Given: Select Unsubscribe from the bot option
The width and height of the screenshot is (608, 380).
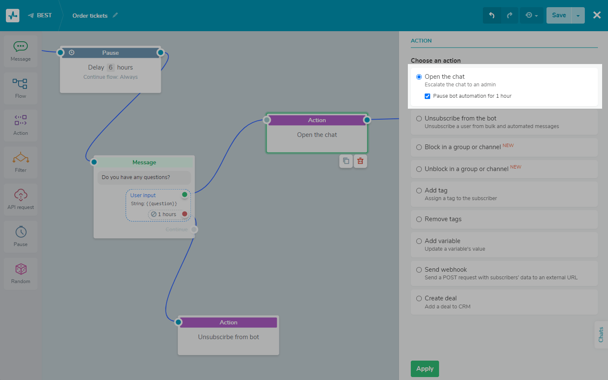Looking at the screenshot, I should pos(419,119).
